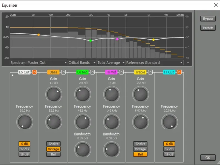Click the Hi Mid Bandwidth knob

pos(111,150)
